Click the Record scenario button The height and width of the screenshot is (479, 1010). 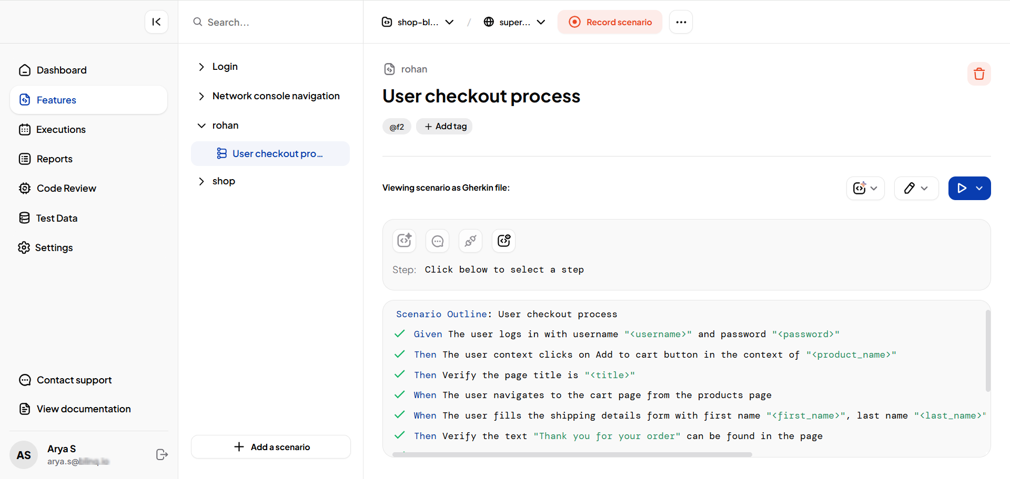pos(610,22)
